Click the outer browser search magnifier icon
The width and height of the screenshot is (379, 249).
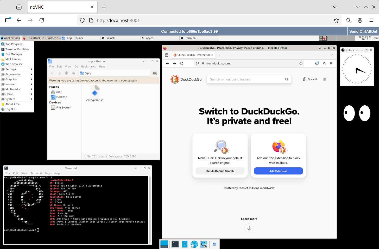click(x=349, y=20)
